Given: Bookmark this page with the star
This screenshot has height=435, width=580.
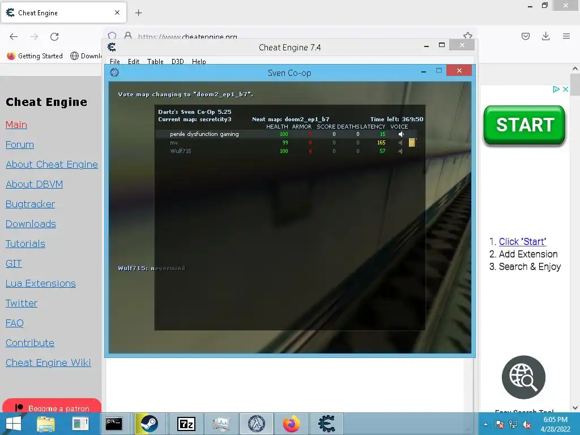Looking at the screenshot, I should [467, 36].
